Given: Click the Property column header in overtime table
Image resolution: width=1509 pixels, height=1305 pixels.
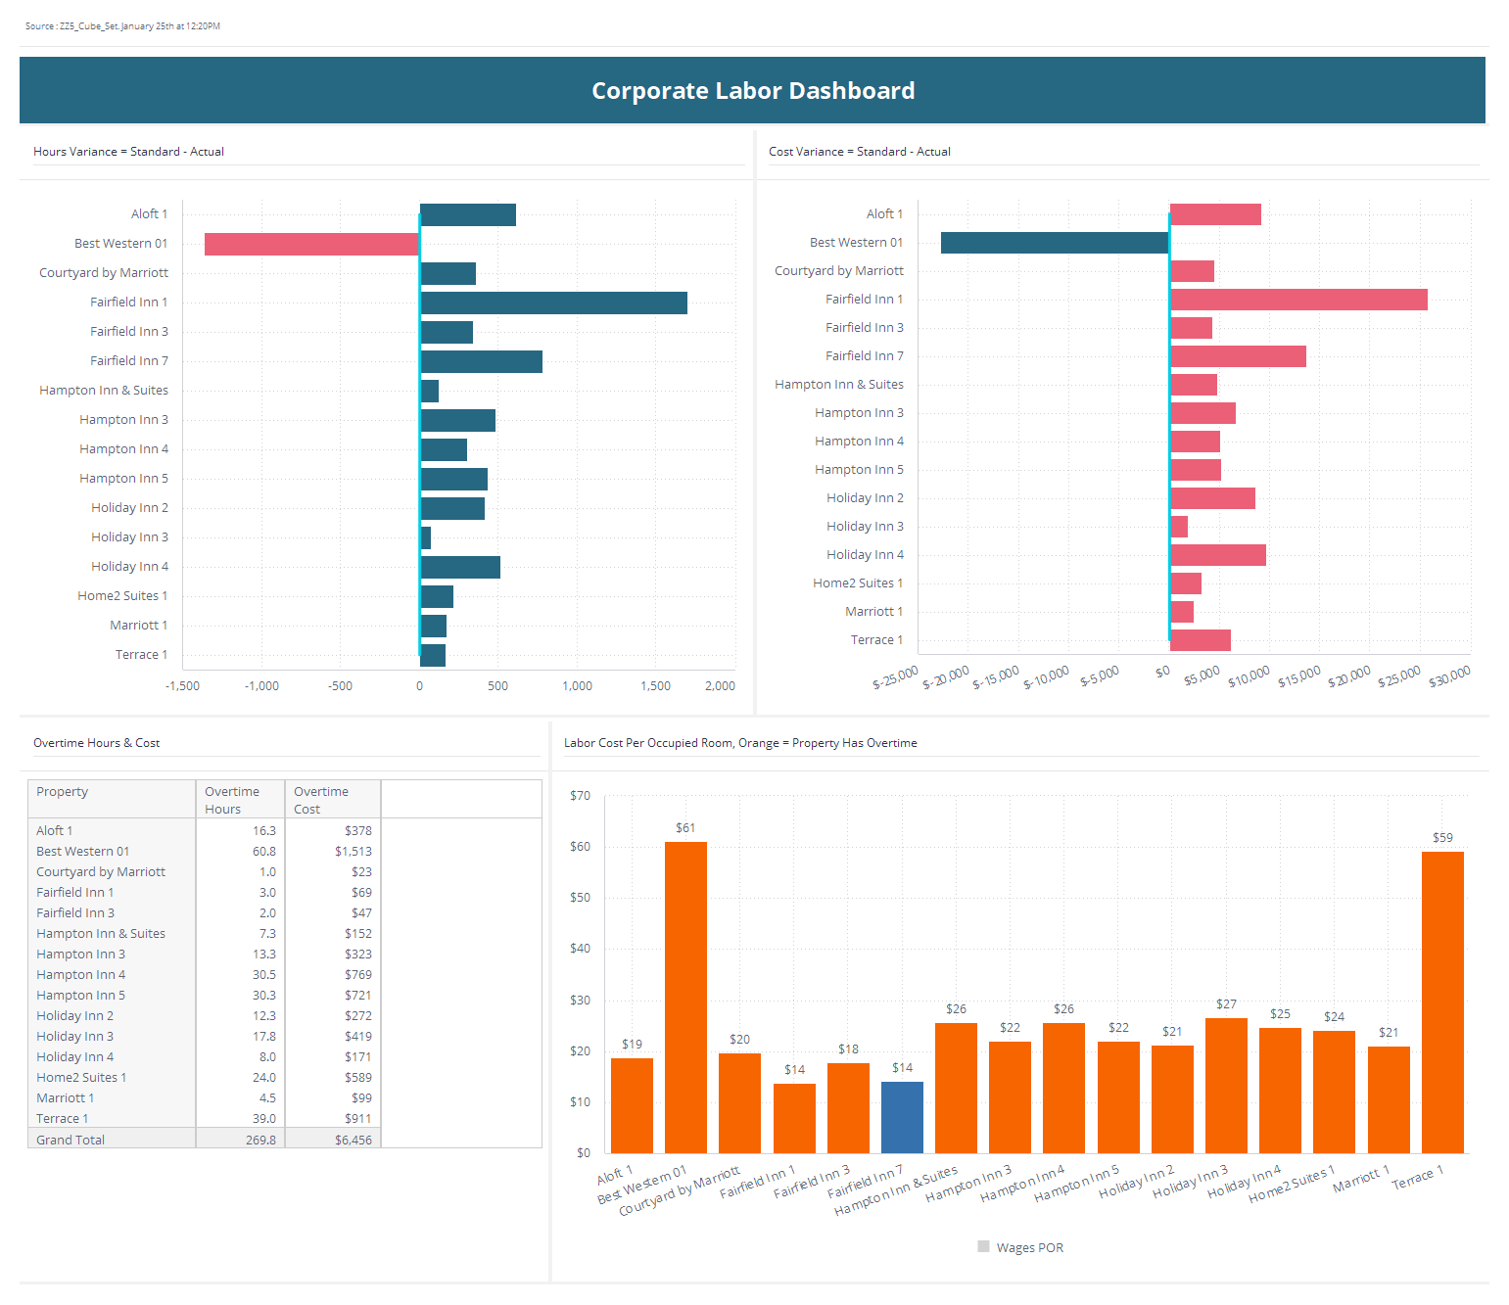Looking at the screenshot, I should [112, 799].
